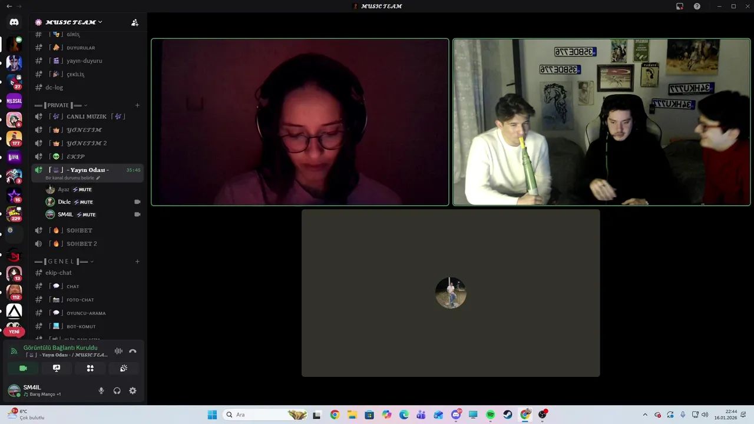Click the taskbar search box Ara

point(266,415)
